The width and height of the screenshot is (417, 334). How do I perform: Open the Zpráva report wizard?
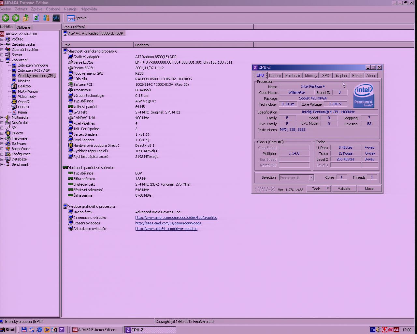click(77, 18)
